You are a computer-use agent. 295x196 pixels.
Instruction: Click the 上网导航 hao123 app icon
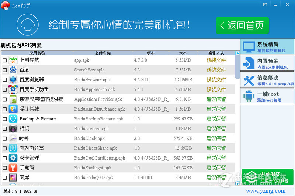click(13, 60)
